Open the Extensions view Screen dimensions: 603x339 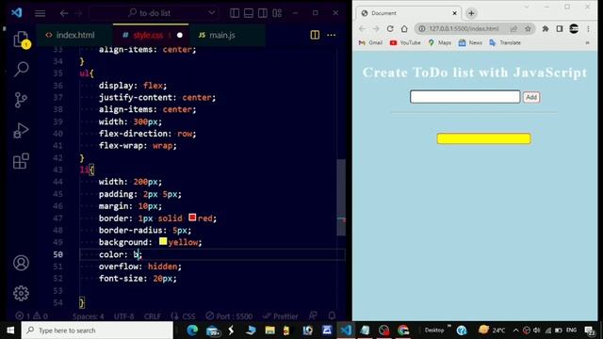(x=21, y=161)
